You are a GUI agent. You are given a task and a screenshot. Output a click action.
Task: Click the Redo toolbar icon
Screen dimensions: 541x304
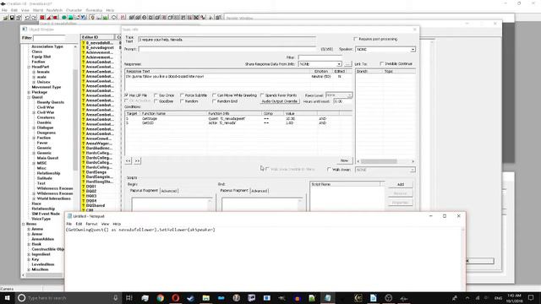coord(34,18)
